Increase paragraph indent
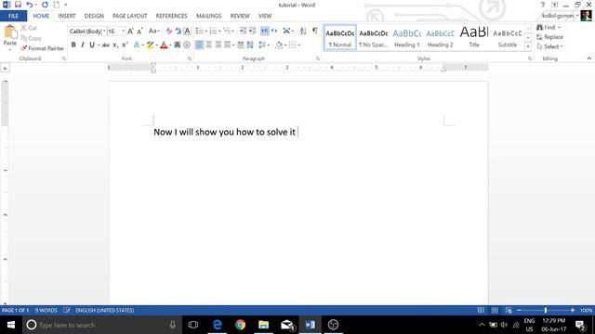The width and height of the screenshot is (595, 334). point(252,31)
